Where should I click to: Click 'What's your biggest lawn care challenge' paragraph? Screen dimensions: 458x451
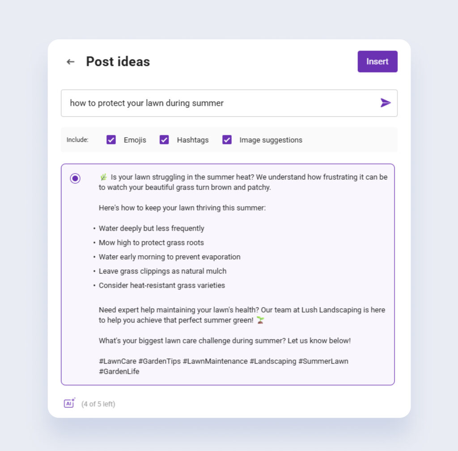[x=225, y=341]
